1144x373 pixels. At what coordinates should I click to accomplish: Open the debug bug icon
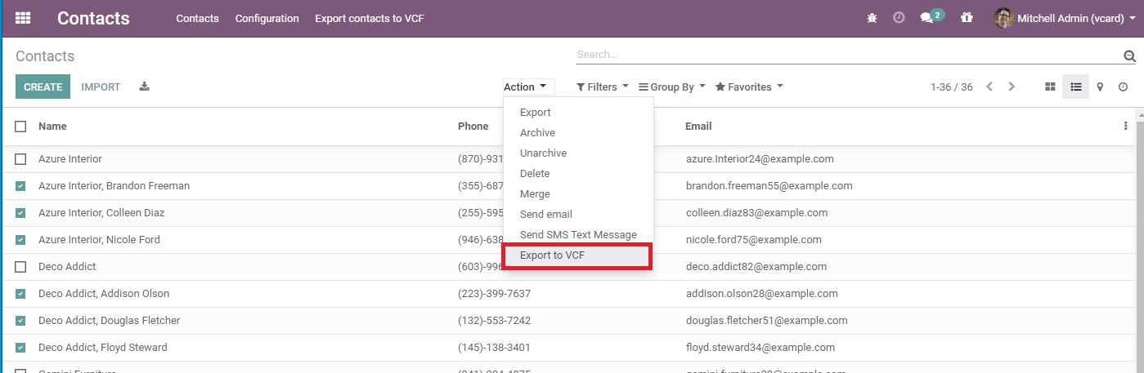872,18
